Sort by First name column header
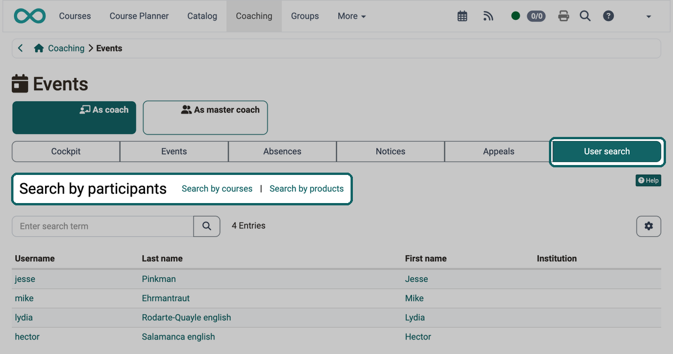Image resolution: width=673 pixels, height=354 pixels. pos(426,258)
